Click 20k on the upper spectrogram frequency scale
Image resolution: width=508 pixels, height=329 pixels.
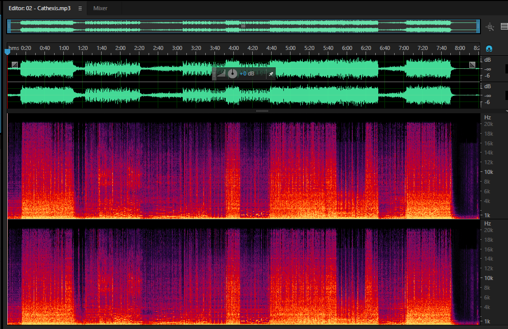(489, 124)
